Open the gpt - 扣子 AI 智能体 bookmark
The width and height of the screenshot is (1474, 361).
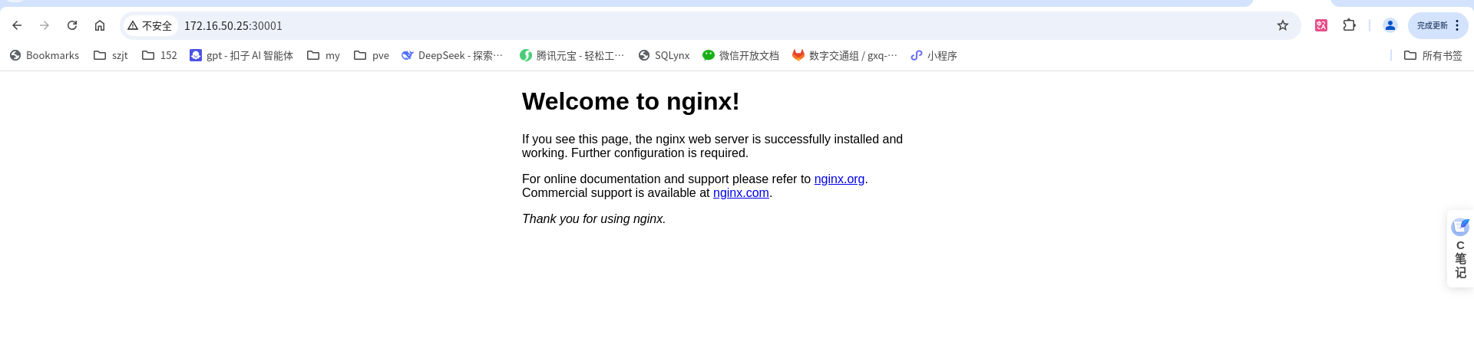click(x=241, y=55)
